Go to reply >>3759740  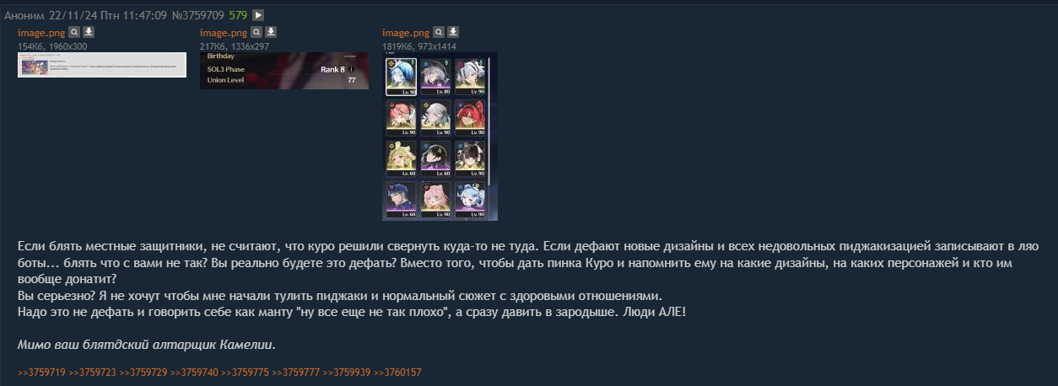click(194, 372)
